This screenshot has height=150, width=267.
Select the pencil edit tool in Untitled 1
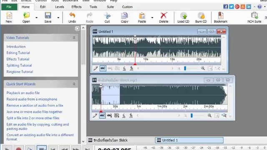96,68
